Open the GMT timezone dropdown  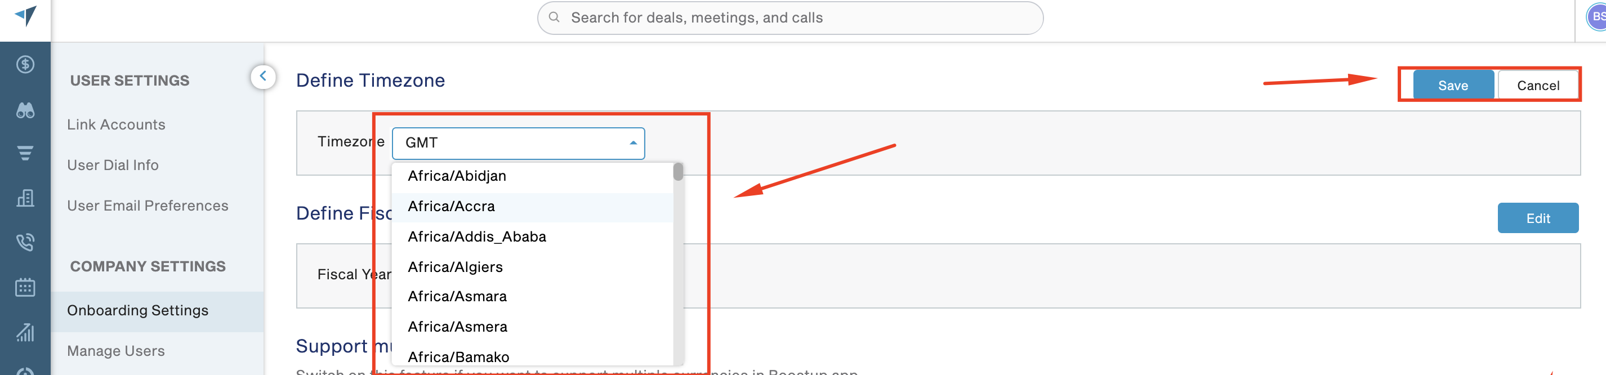click(518, 143)
